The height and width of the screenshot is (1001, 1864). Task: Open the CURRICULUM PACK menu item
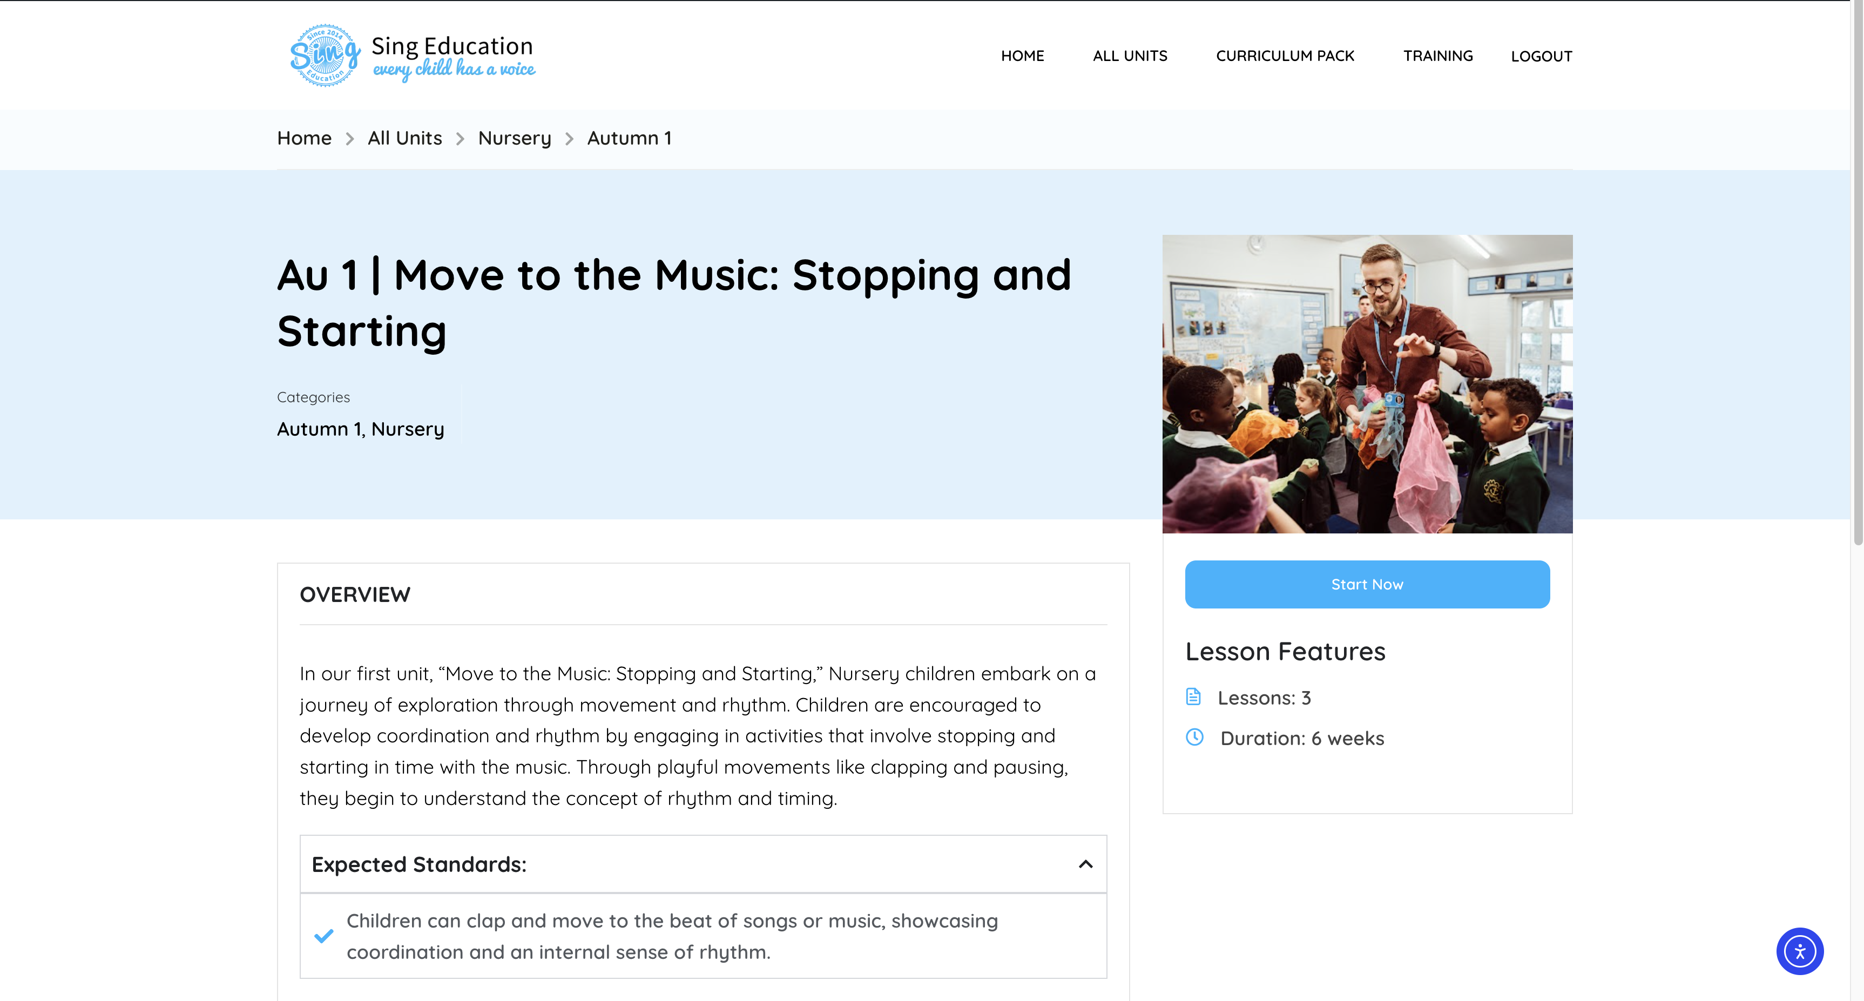1285,56
